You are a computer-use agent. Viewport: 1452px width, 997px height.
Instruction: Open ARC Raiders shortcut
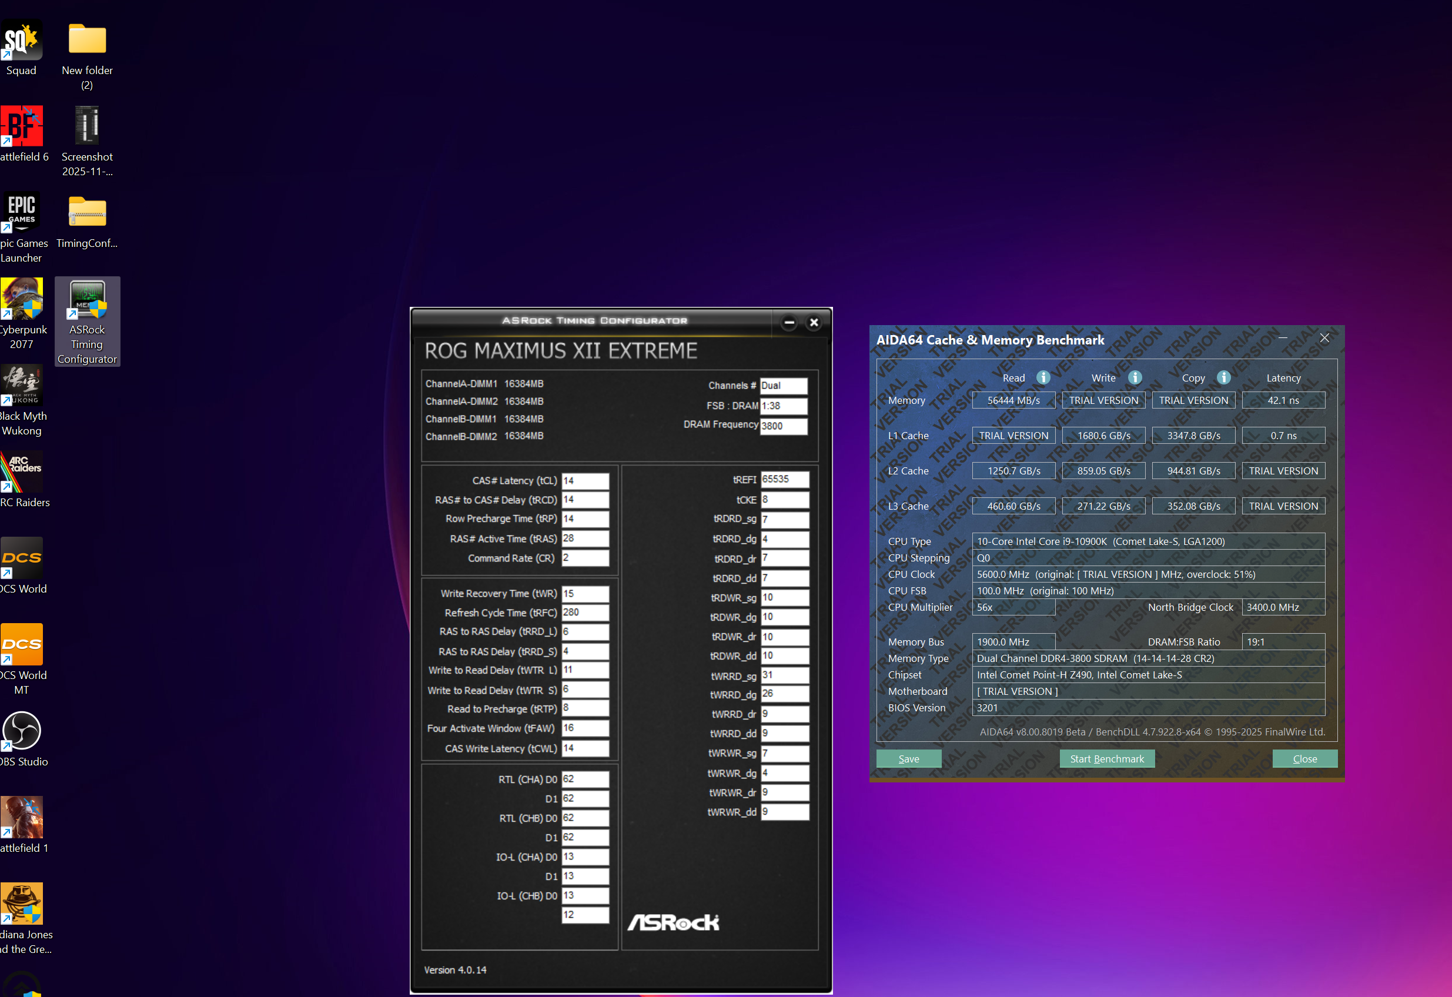click(24, 480)
